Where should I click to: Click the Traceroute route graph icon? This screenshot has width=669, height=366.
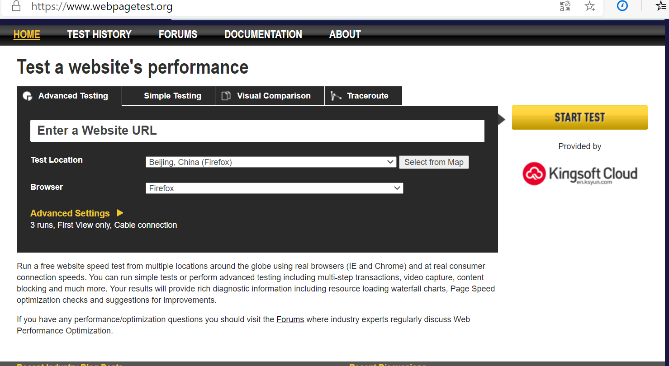click(335, 95)
